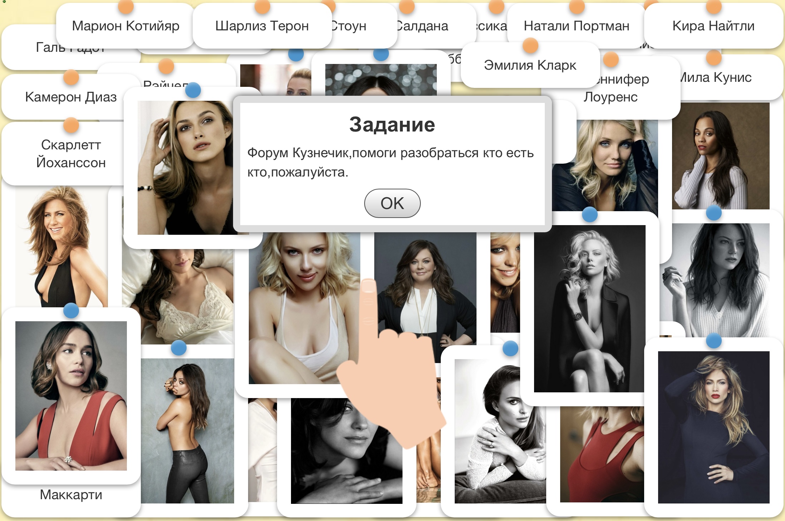Click the orange pin above Камерон Диаз
Screen dimensions: 785x521
click(71, 77)
